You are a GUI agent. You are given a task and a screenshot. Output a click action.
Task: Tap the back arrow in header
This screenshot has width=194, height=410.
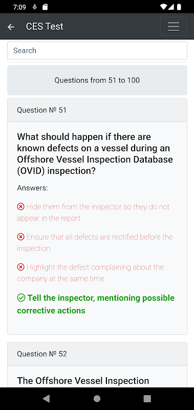[11, 27]
